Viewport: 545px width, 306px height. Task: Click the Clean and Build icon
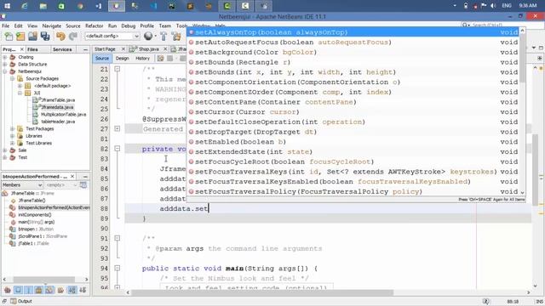coord(176,36)
